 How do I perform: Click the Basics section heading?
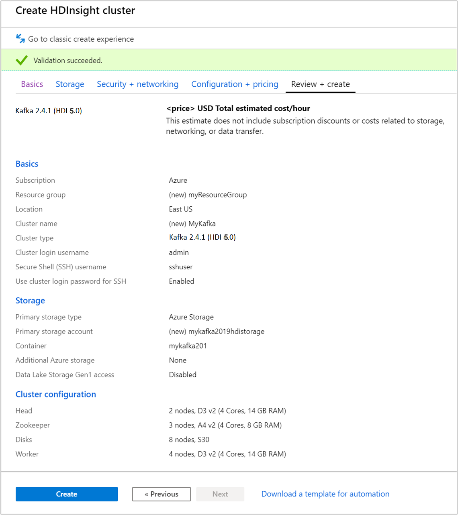(27, 164)
